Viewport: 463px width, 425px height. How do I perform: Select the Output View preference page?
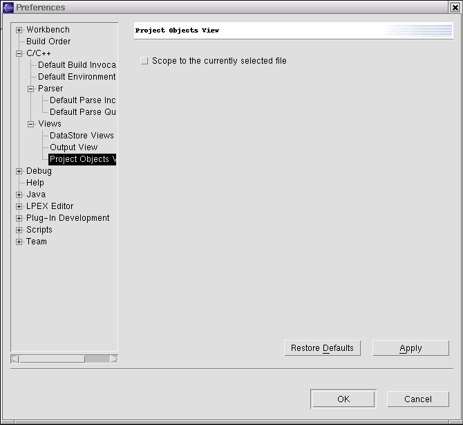73,147
